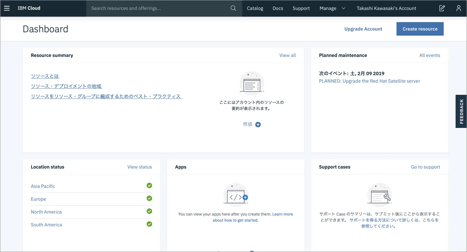Click the Create resource button
The width and height of the screenshot is (467, 252).
click(x=420, y=29)
